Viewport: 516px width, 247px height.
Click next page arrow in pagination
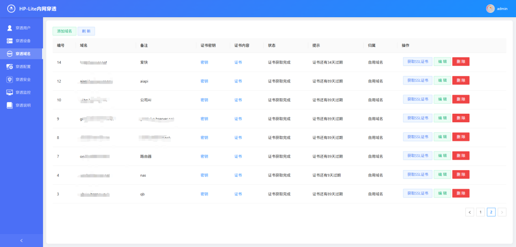click(502, 212)
